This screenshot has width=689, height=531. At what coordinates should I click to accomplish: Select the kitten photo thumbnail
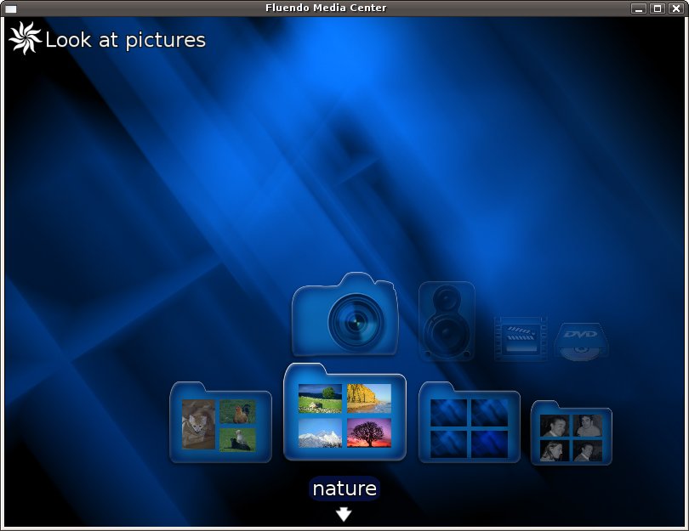pos(198,424)
